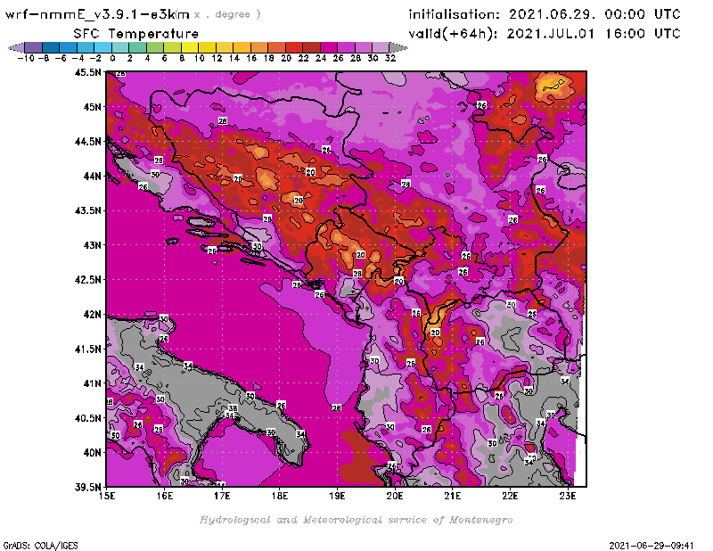Click the gray arrow end above 32
This screenshot has height=551, width=713.
point(398,47)
